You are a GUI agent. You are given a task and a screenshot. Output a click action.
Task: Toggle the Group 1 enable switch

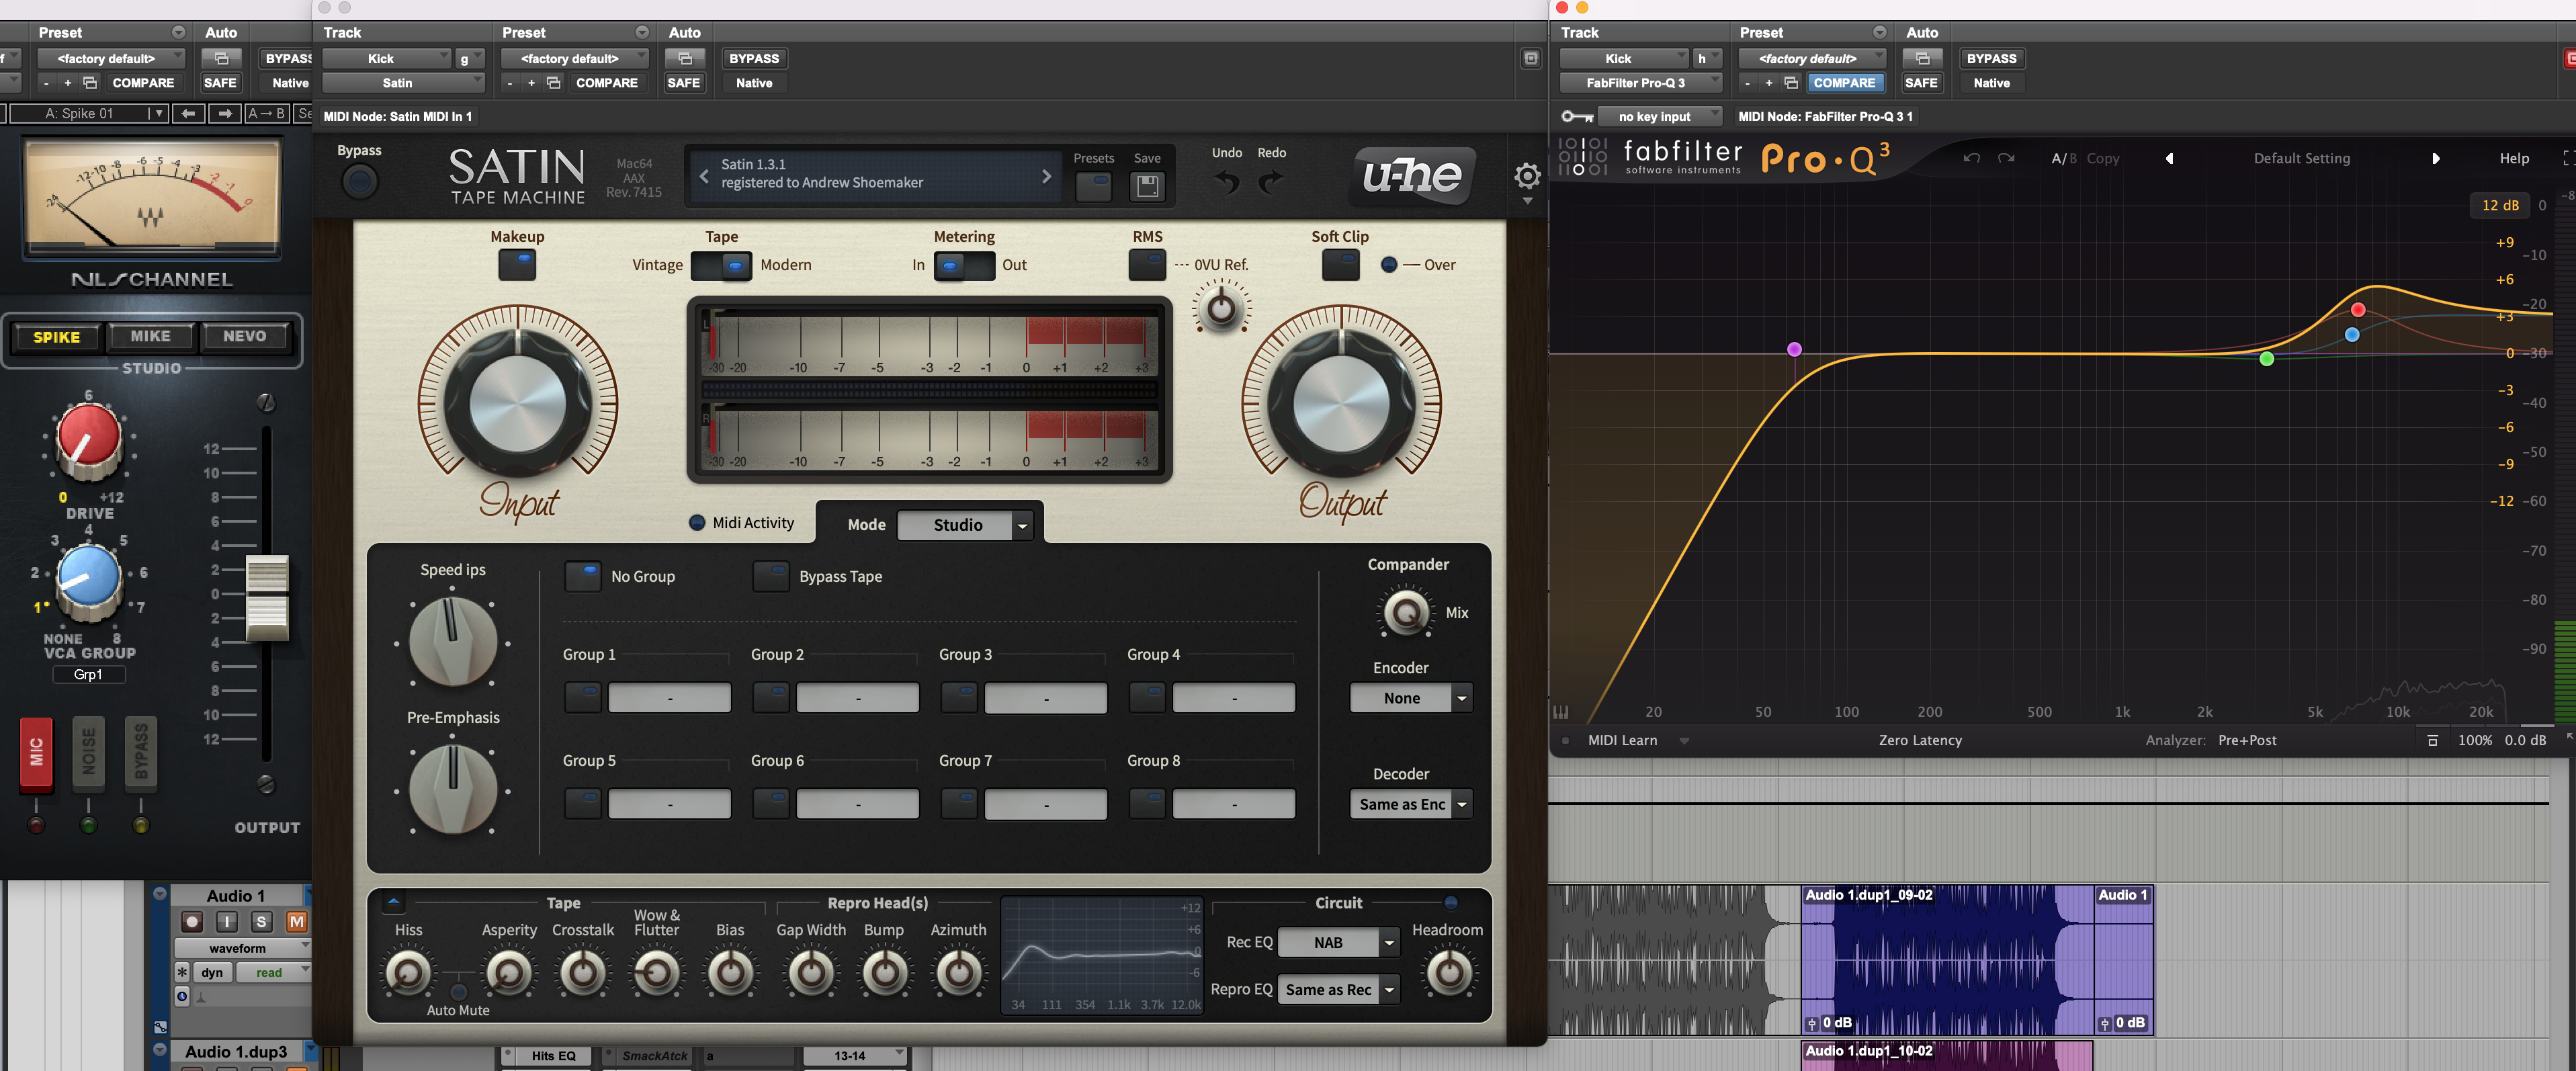[583, 697]
